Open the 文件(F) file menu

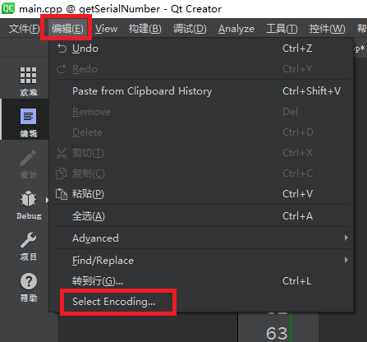point(25,29)
